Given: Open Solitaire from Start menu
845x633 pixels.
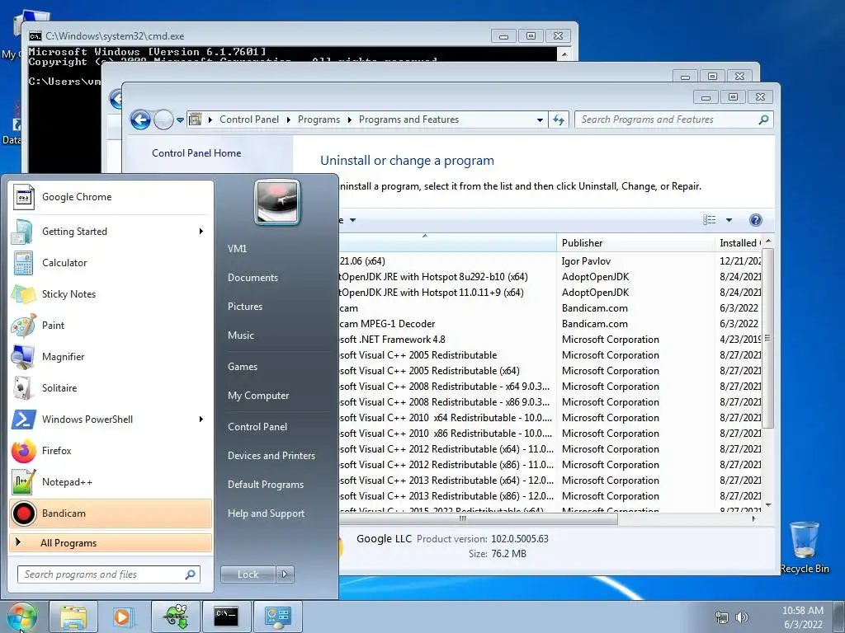Looking at the screenshot, I should (111, 388).
